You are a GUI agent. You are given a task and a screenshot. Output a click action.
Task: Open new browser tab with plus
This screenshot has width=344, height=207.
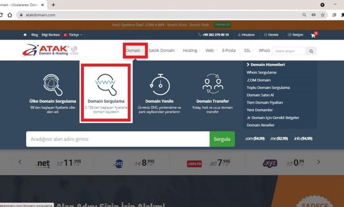[53, 5]
